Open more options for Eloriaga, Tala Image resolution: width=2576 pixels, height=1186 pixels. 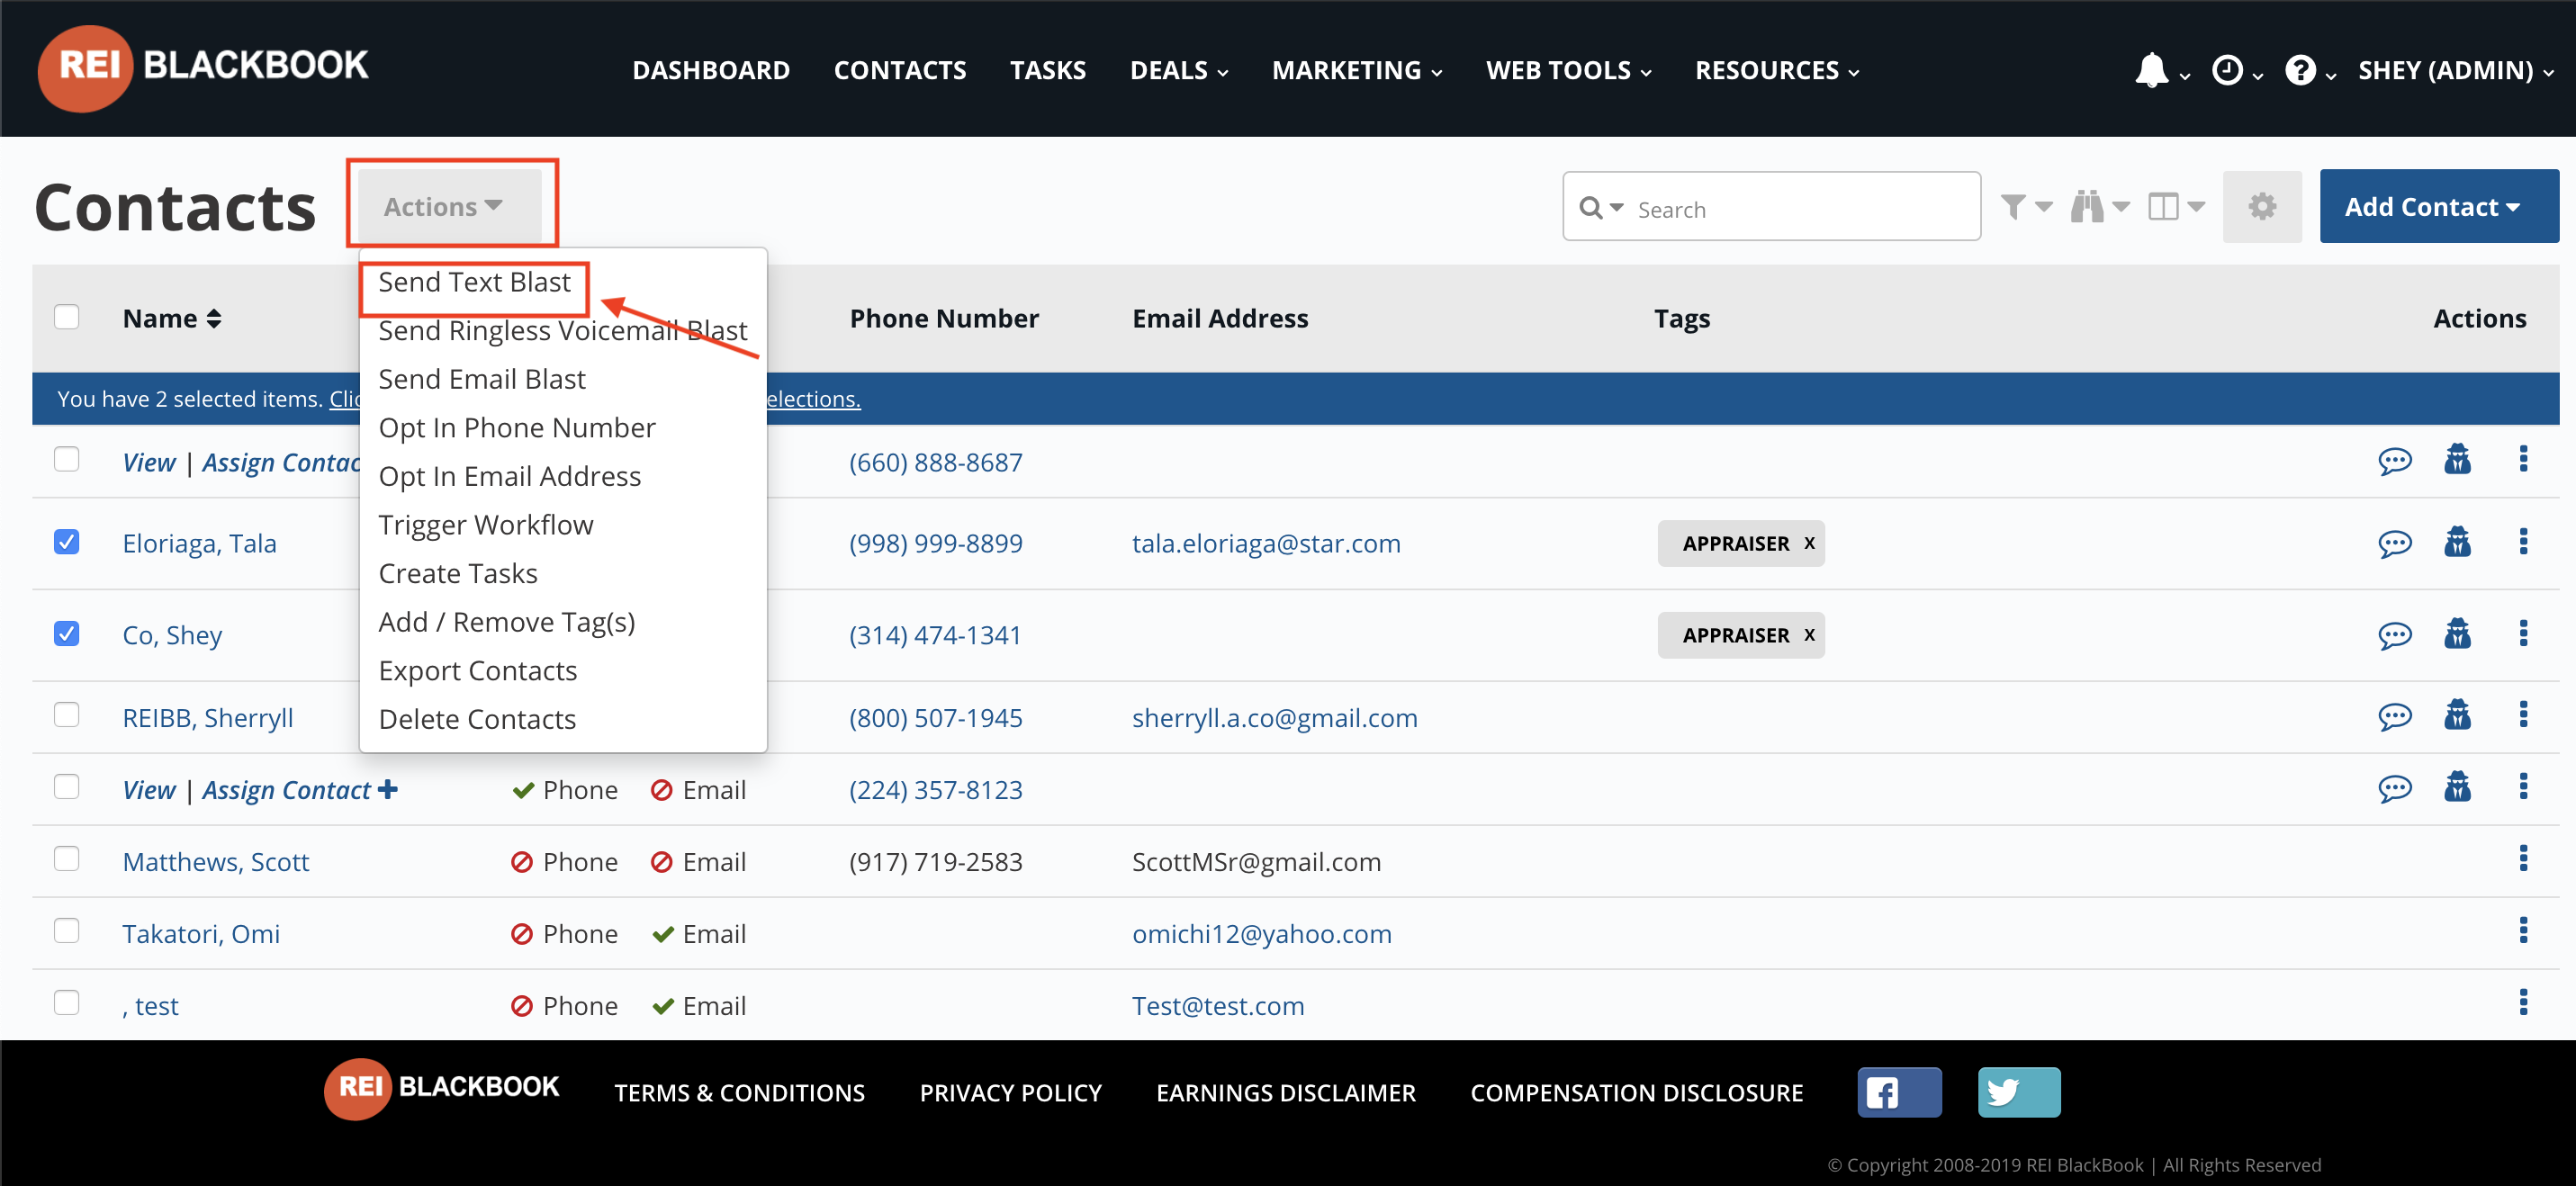pyautogui.click(x=2522, y=541)
